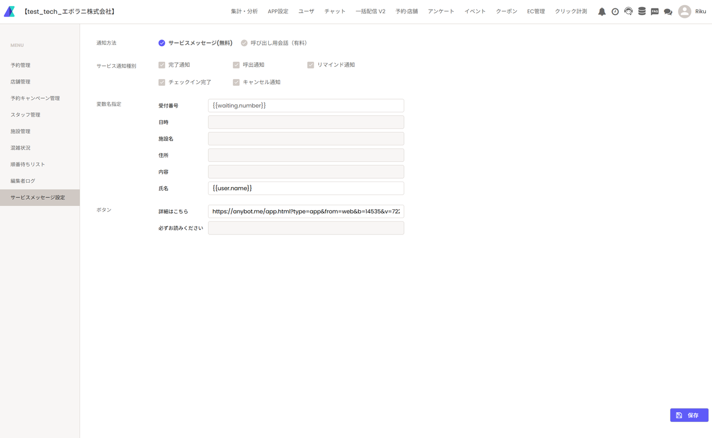712x438 pixels.
Task: Click the database stack icon
Action: tap(641, 12)
